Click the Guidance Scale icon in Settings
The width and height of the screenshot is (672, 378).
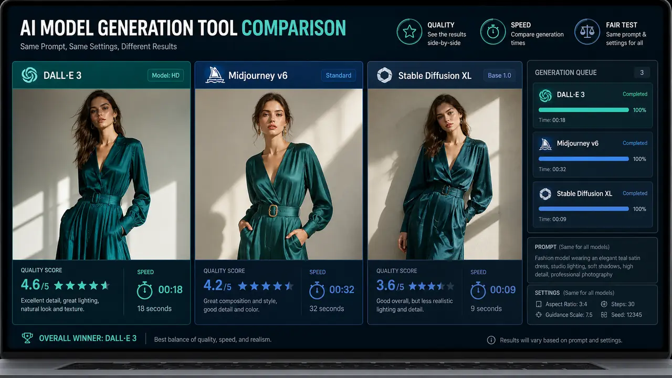538,315
